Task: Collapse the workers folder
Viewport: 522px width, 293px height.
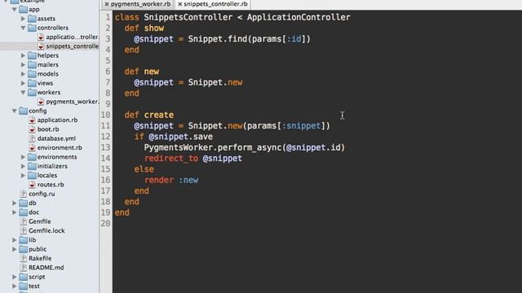Action: click(x=23, y=92)
